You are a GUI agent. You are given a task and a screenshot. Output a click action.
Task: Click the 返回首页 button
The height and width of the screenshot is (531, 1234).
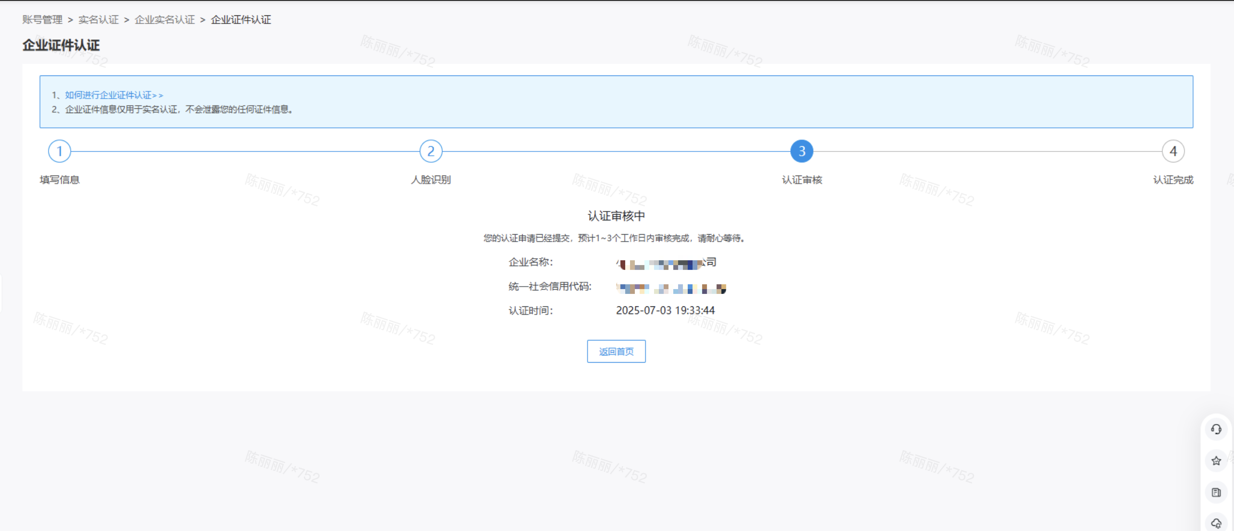[616, 352]
